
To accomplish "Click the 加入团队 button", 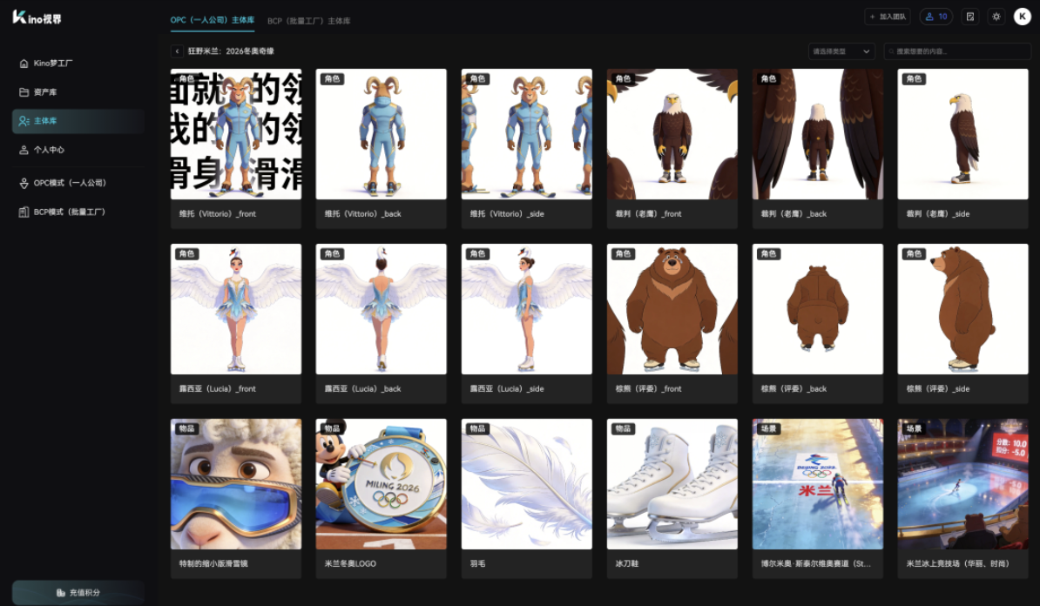I will coord(888,17).
